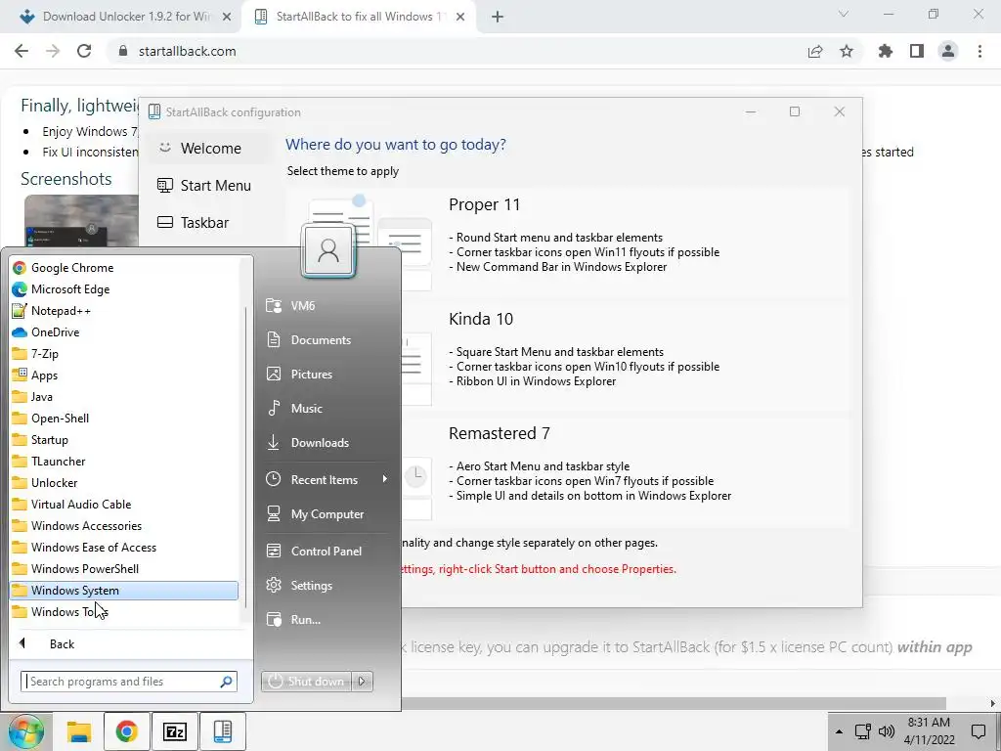Share this page icon in Chrome

(815, 52)
